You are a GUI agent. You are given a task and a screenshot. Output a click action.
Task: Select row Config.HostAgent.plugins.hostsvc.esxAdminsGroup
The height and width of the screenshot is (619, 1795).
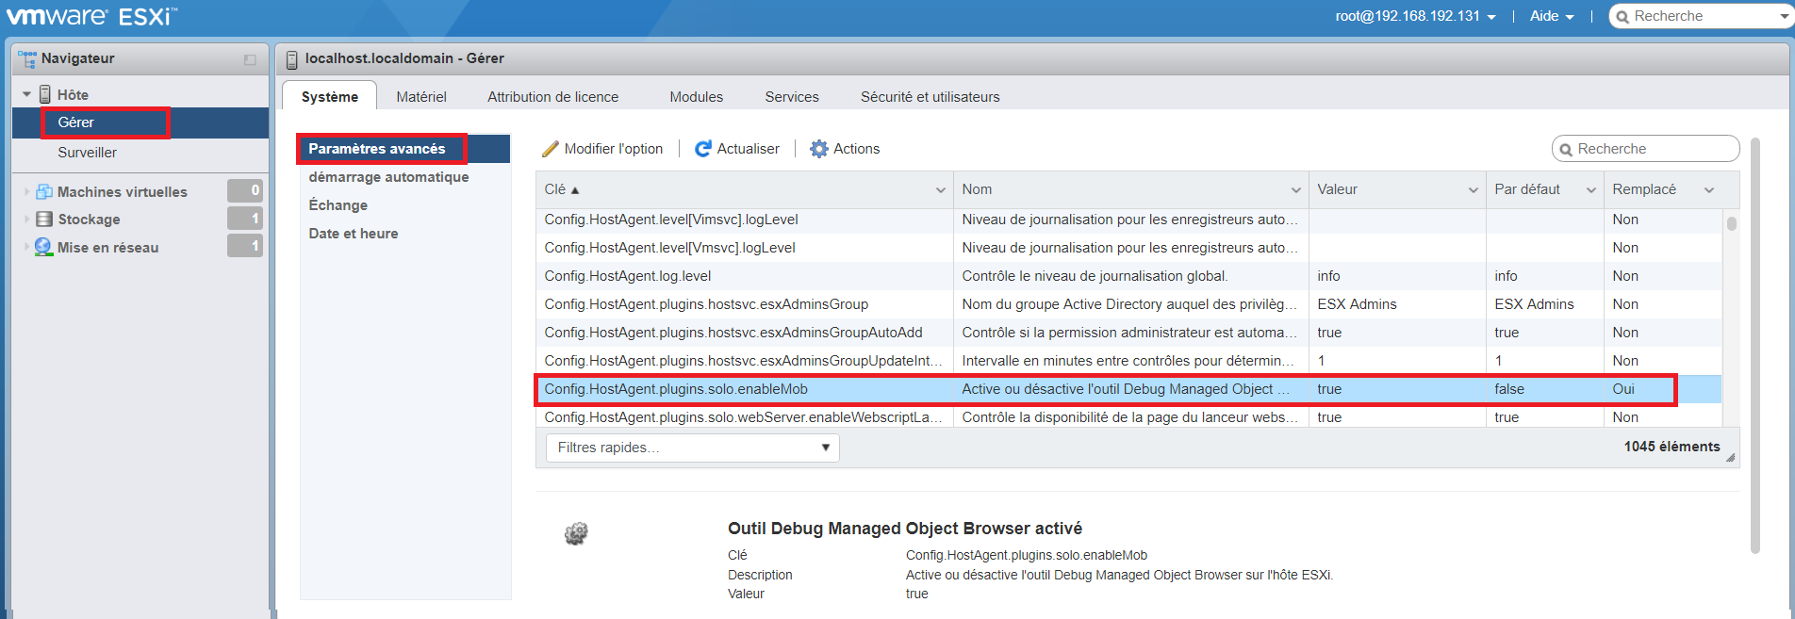(1128, 304)
